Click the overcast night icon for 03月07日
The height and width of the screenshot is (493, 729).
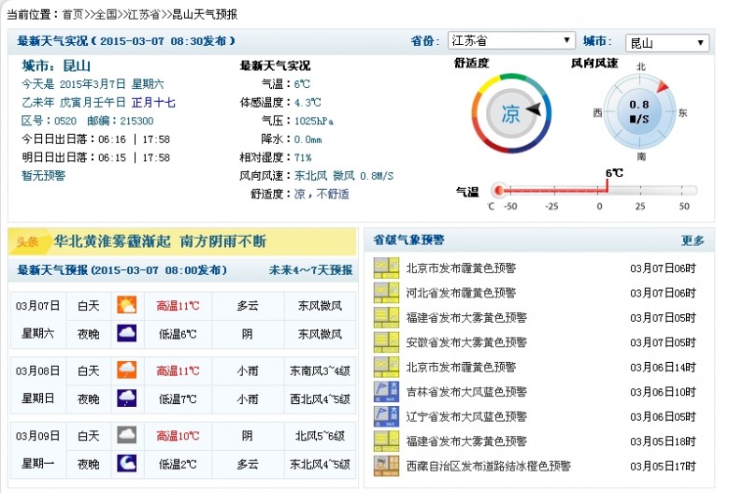click(x=126, y=333)
